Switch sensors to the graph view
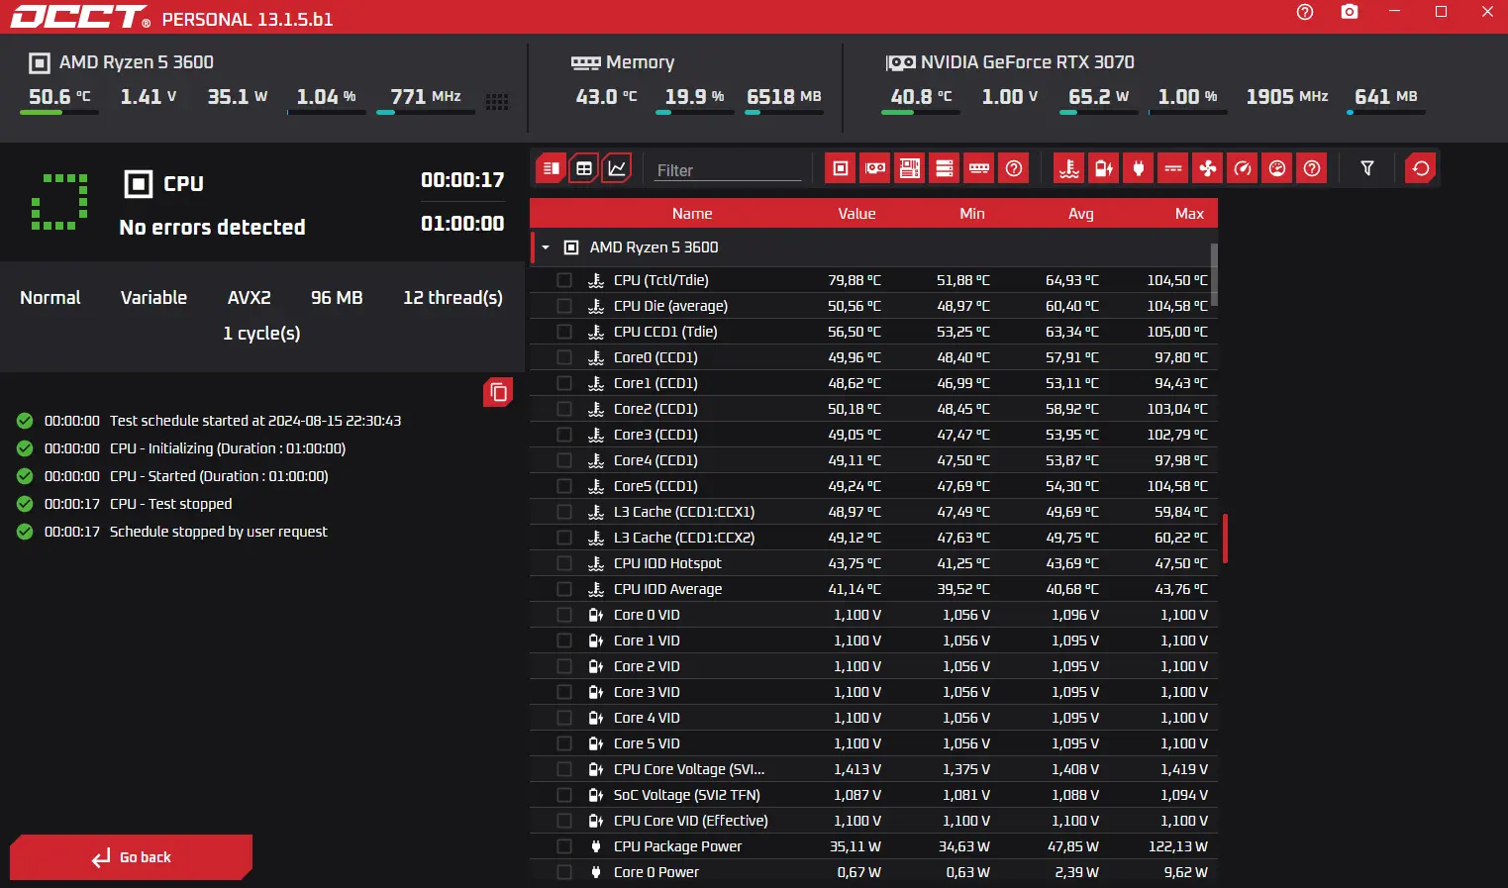This screenshot has width=1508, height=888. coord(617,168)
